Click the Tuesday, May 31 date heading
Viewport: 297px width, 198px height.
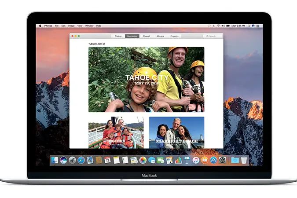coord(97,44)
